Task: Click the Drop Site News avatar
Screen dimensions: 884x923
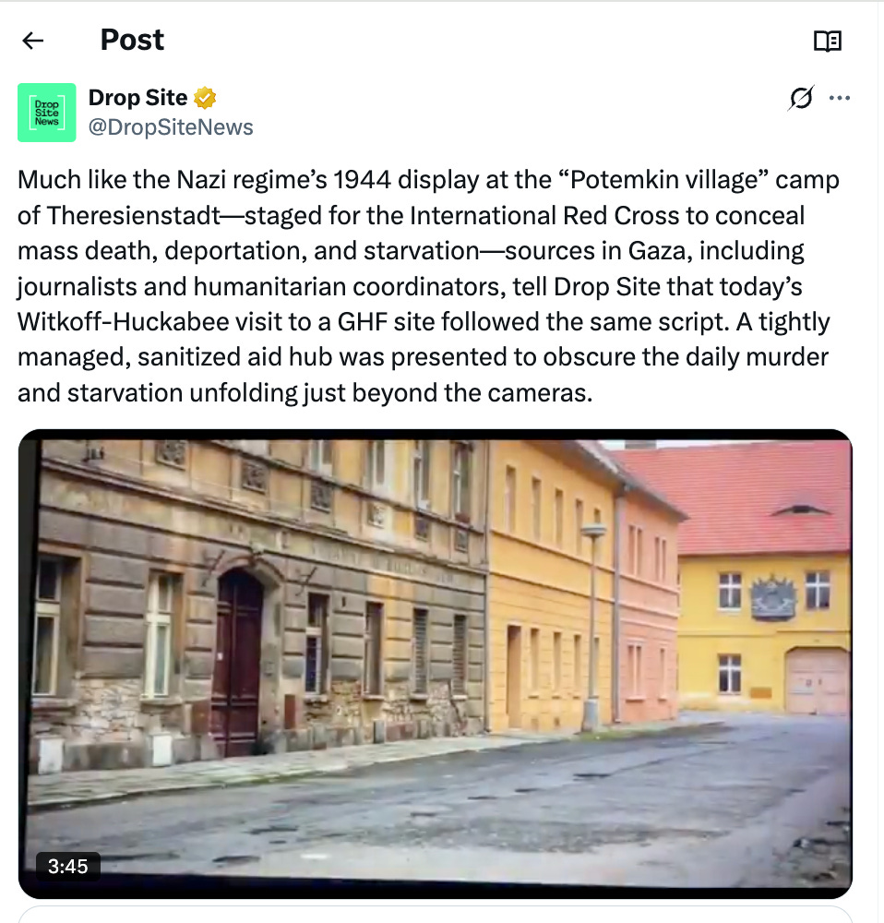Action: pyautogui.click(x=47, y=113)
